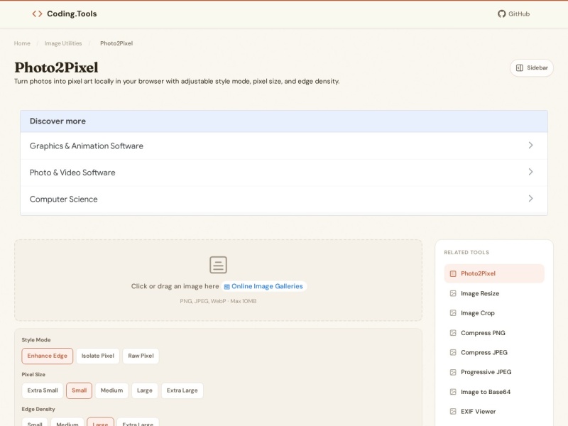Screen dimensions: 568x426
Task: Click the Coding.Tools site title
Action: point(72,13)
